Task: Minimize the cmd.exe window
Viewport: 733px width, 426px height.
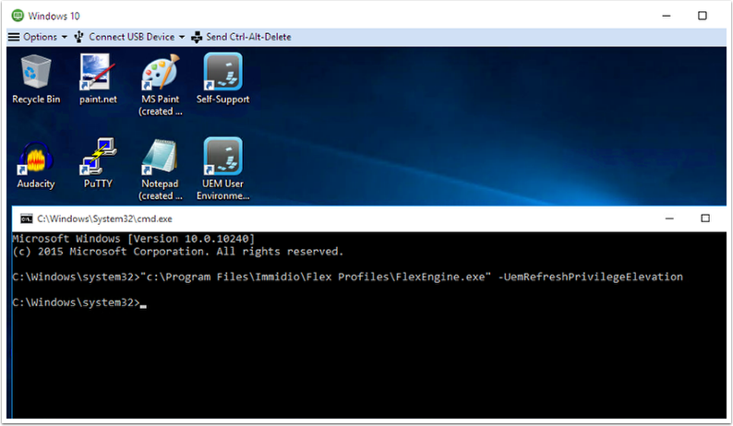Action: (x=669, y=219)
